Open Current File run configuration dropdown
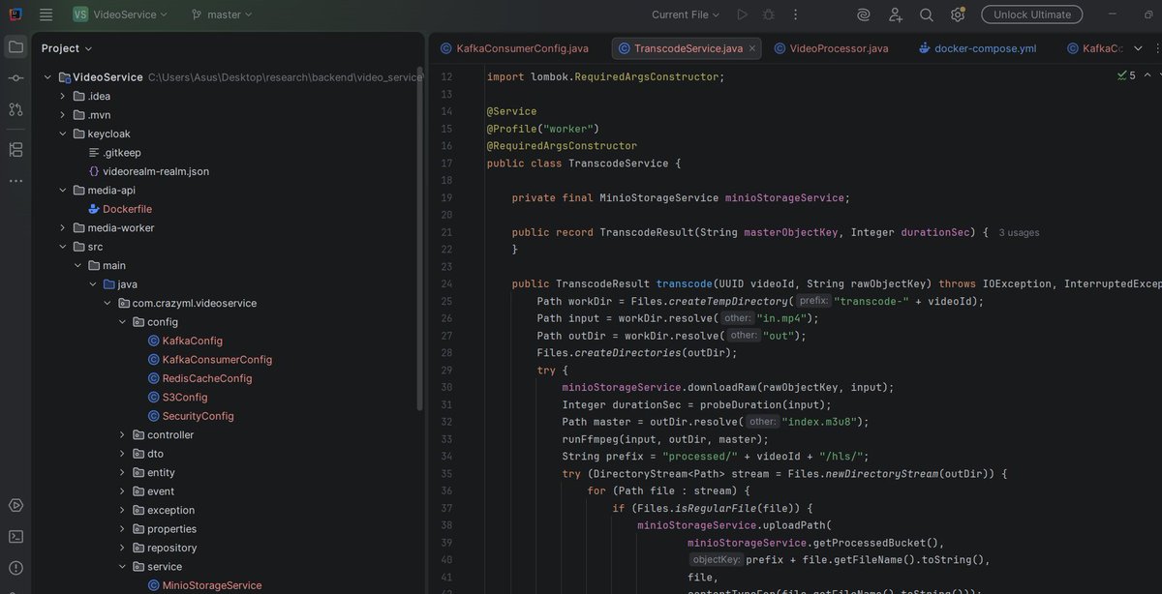 pos(686,15)
